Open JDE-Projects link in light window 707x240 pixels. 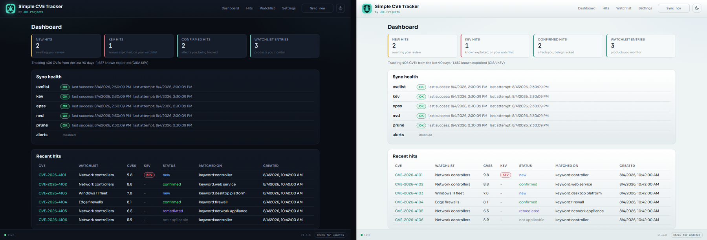tap(390, 12)
